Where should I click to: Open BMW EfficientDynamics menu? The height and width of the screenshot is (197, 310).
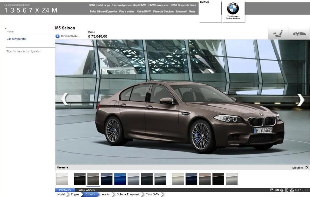click(103, 12)
